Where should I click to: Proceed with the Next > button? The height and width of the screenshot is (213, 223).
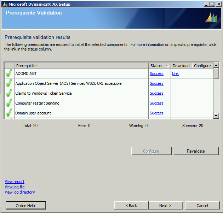click(x=166, y=205)
